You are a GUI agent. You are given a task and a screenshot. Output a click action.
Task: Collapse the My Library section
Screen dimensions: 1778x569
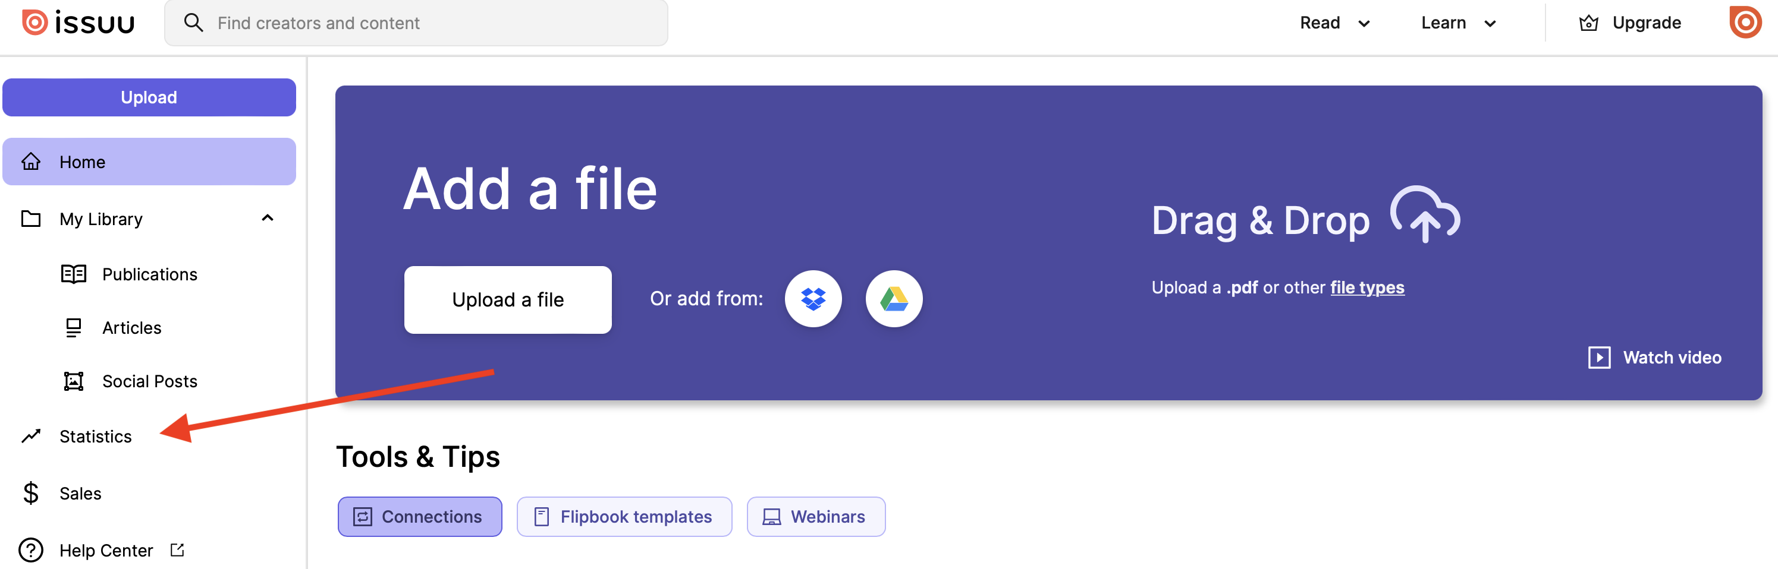click(268, 219)
